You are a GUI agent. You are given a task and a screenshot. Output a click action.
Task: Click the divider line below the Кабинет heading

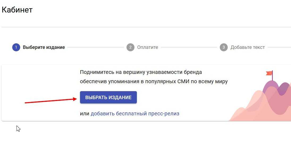(146, 27)
